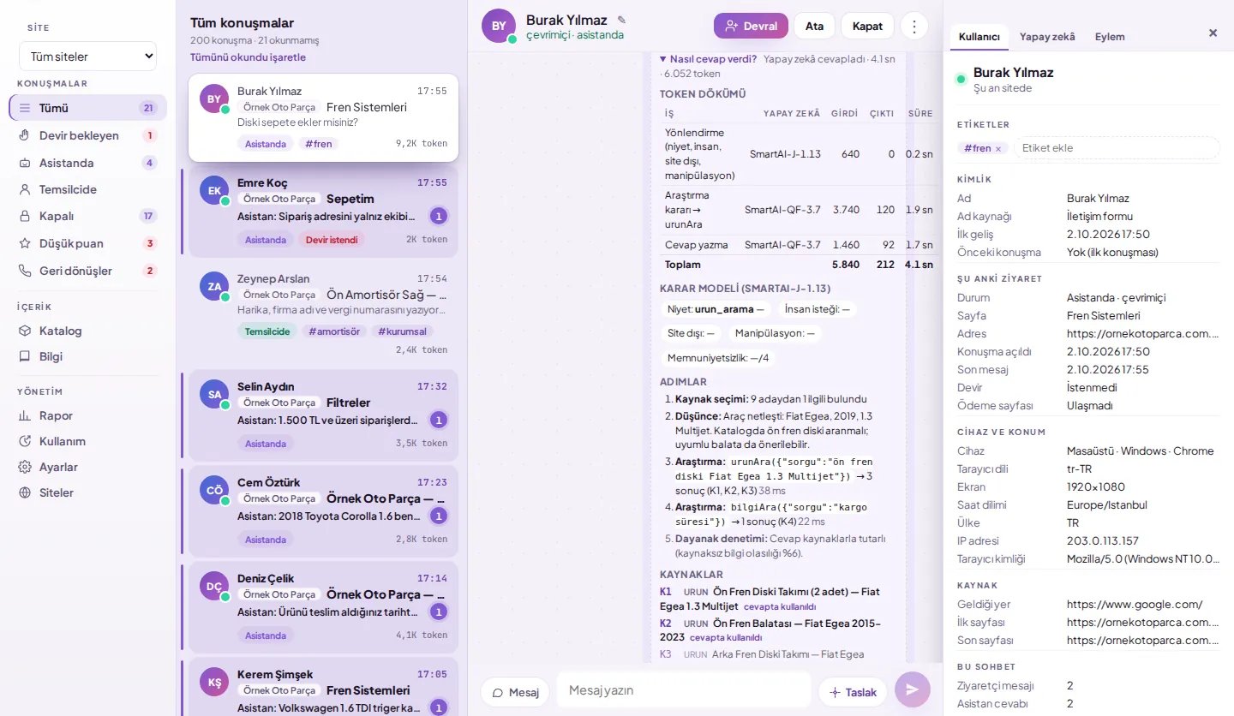This screenshot has height=716, width=1234.
Task: Focus the 'Mesaj yazın' input field
Action: pos(684,690)
